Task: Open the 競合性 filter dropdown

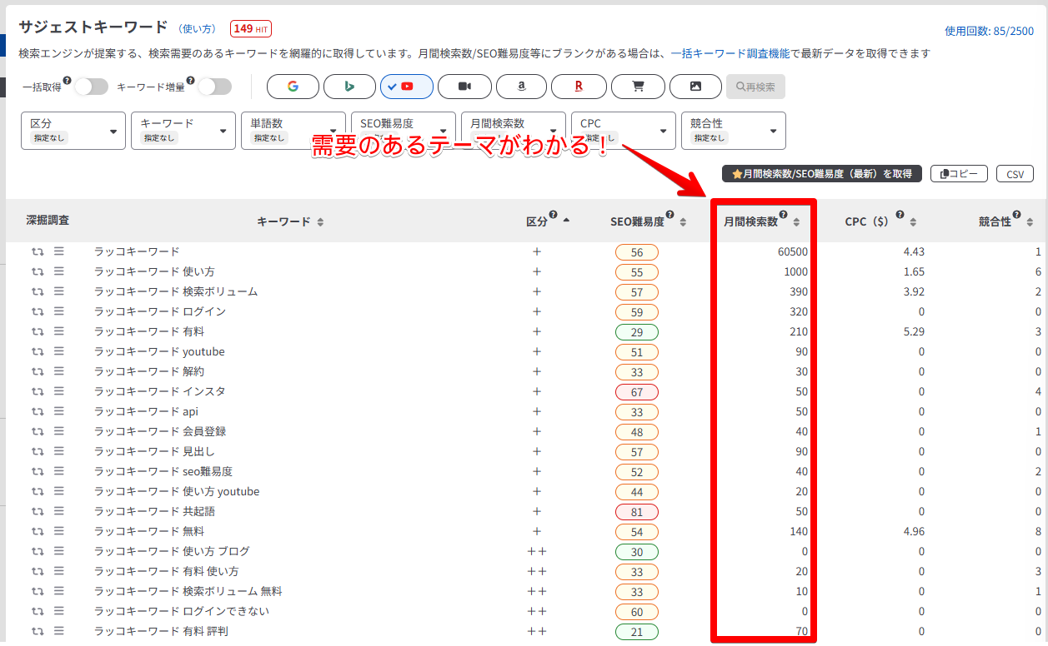Action: (733, 131)
